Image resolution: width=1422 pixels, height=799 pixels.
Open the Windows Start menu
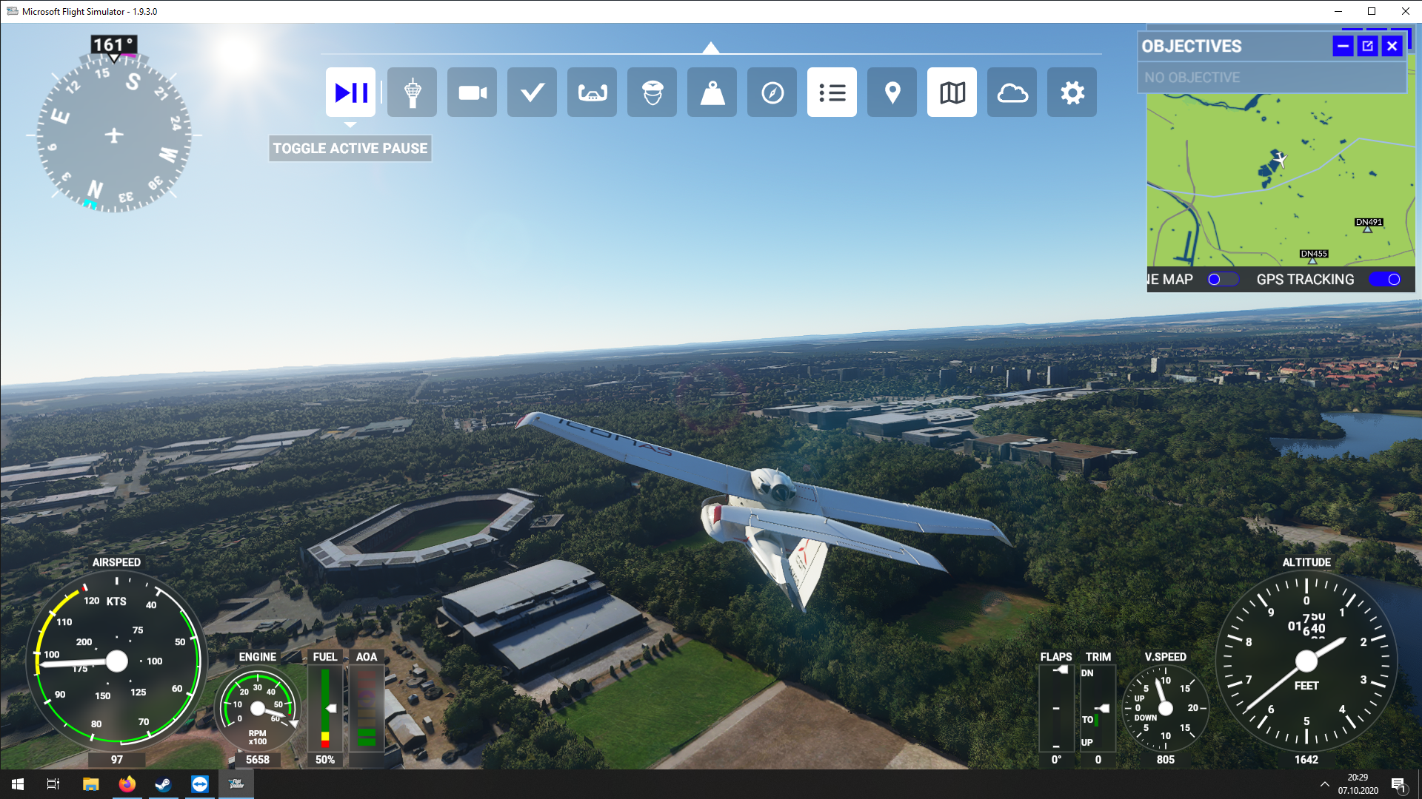tap(18, 784)
